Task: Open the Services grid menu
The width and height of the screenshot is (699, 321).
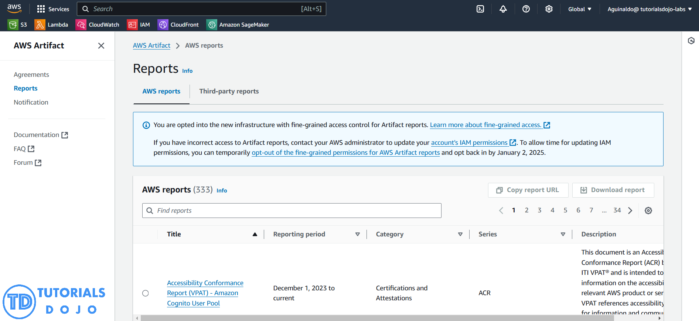Action: coord(53,9)
